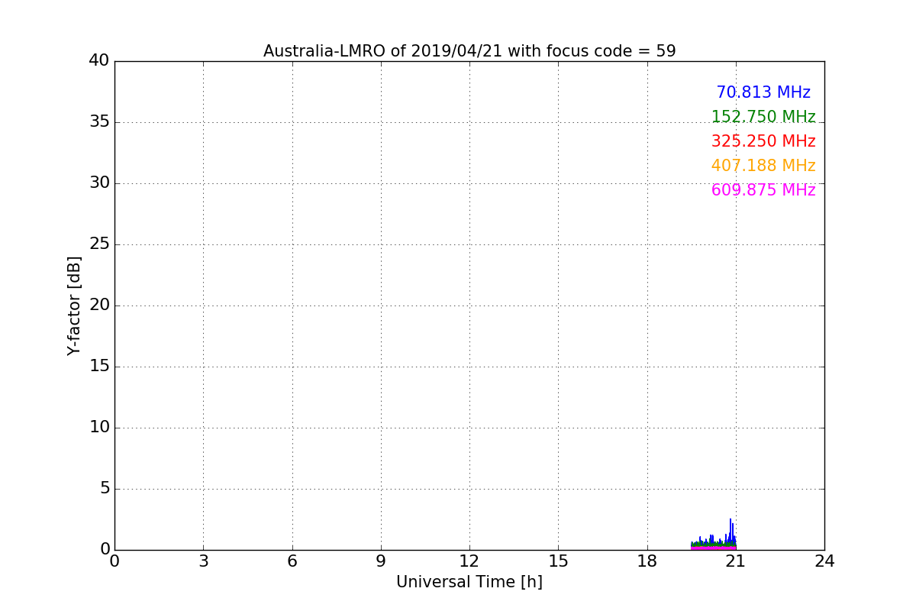916x611 pixels.
Task: Click the y-axis tick value 20
Action: coord(99,305)
